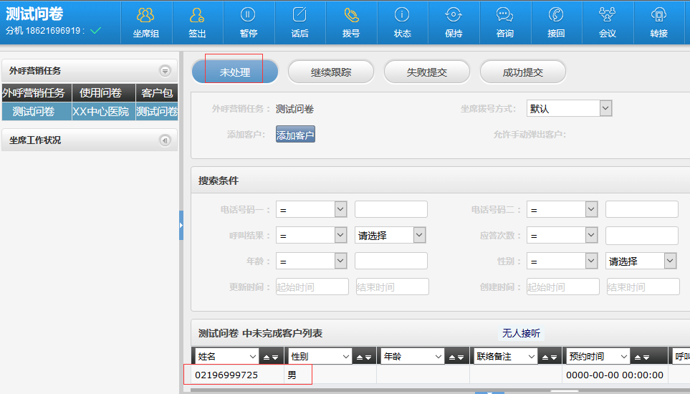Expand the 坐席工作状况 panel
Screen dimensions: 690x394
pos(165,140)
